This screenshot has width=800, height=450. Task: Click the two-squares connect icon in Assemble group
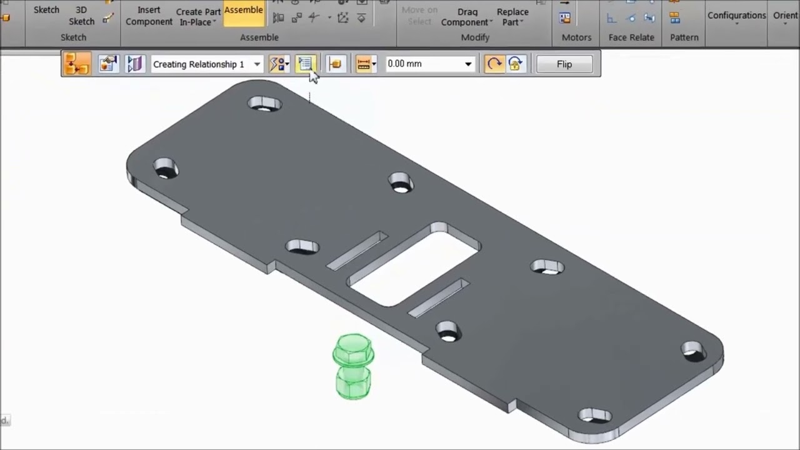coord(296,18)
